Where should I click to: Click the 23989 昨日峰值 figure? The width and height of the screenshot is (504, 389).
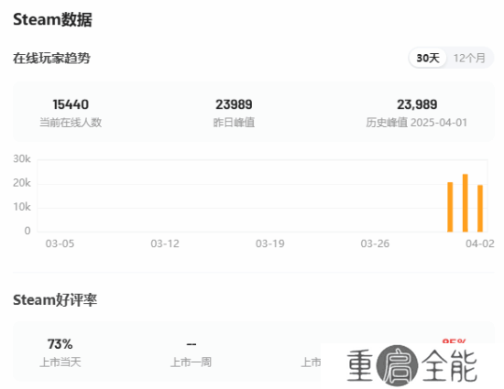click(x=234, y=104)
